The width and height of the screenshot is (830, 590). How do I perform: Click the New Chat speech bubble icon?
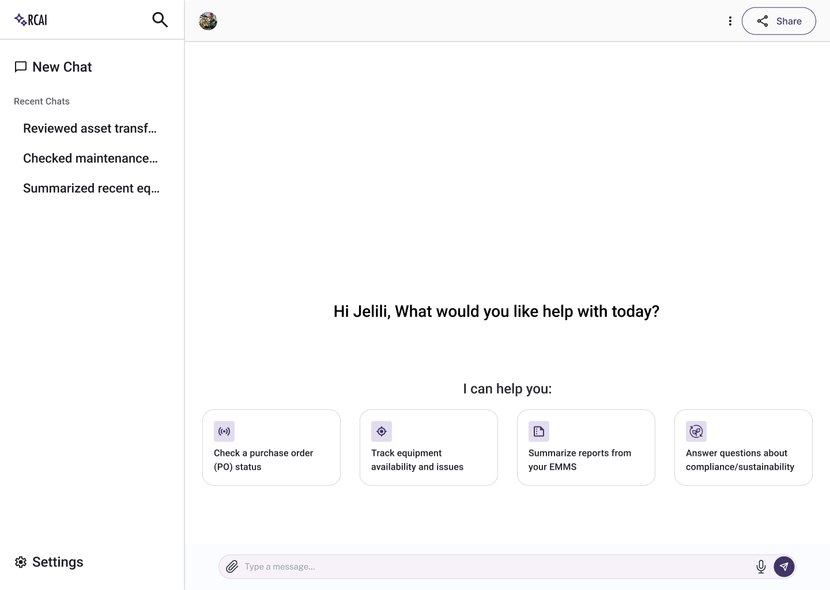tap(21, 67)
